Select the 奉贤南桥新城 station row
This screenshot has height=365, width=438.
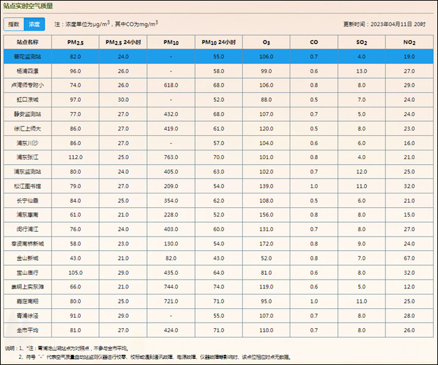point(218,244)
